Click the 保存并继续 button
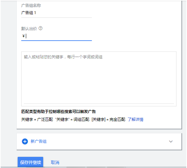The image size is (187, 168). pos(30,162)
